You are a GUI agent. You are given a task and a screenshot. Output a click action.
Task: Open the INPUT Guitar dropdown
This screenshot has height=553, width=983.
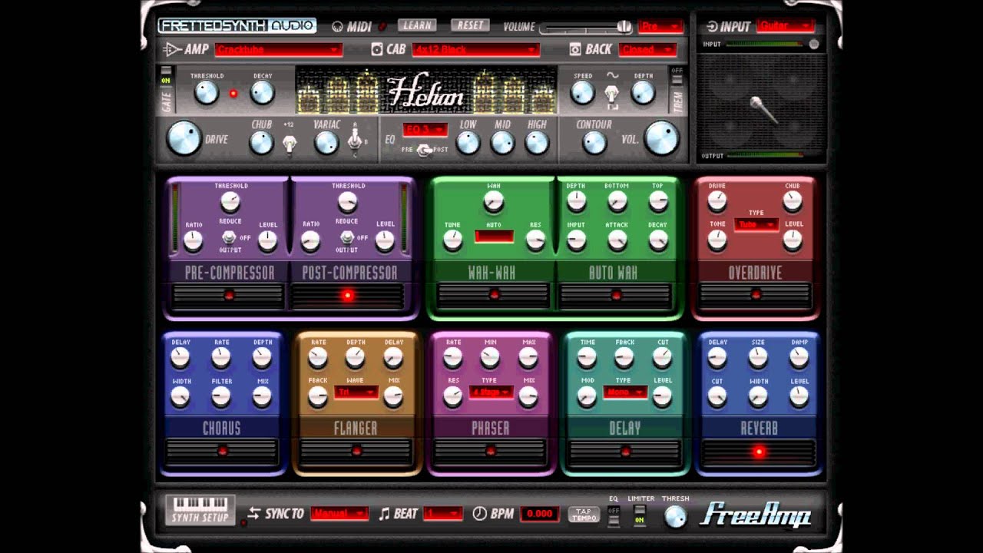[785, 26]
